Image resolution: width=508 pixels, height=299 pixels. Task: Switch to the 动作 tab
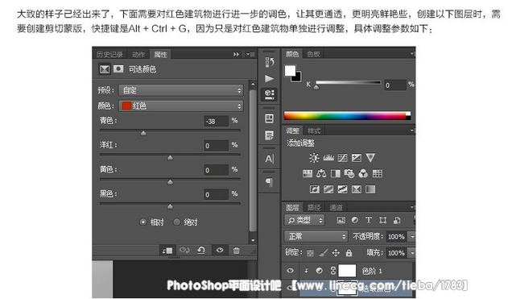(138, 55)
